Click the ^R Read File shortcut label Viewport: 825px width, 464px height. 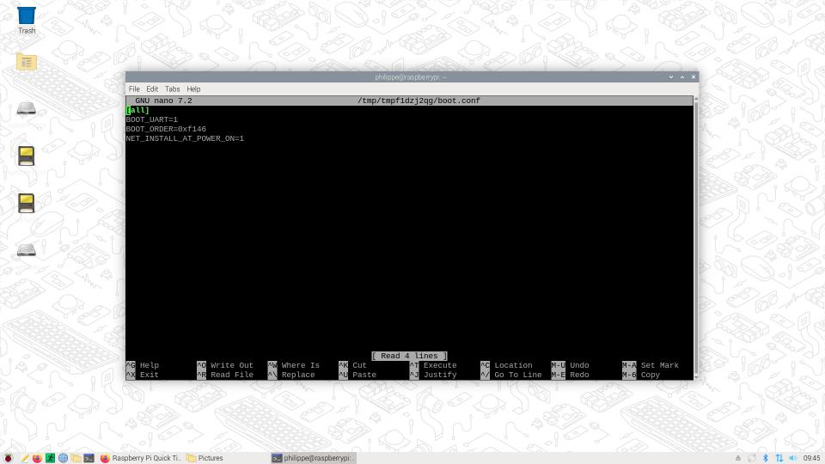pos(225,375)
